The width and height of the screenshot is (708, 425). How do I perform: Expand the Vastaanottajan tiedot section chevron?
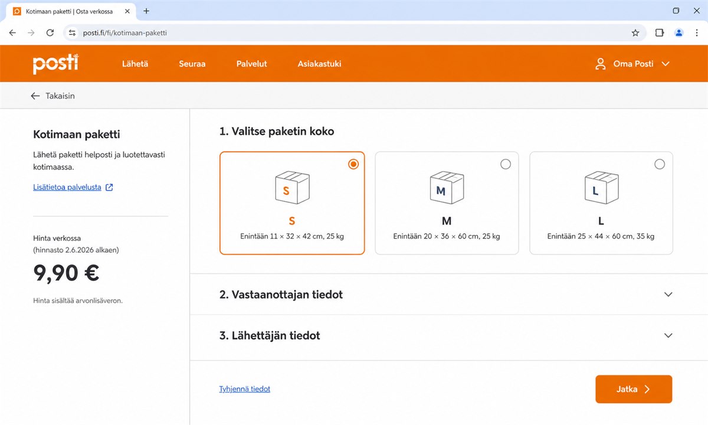coord(668,295)
